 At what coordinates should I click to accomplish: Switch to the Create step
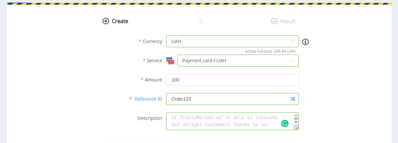(x=115, y=21)
